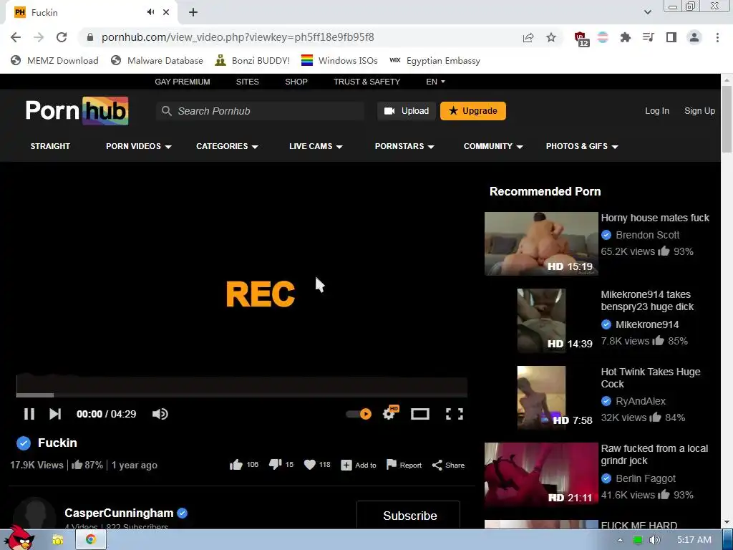Go back with the browser back arrow
This screenshot has height=550, width=733.
[x=16, y=37]
